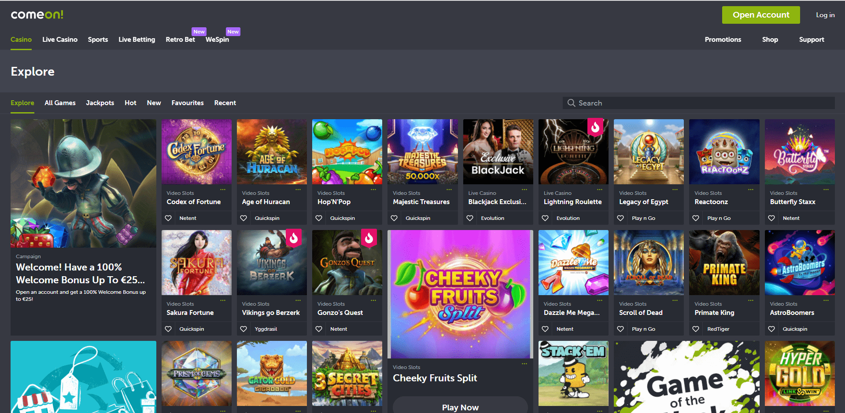Toggle favourite heart for AstroBoomers
This screenshot has width=845, height=413.
click(771, 329)
